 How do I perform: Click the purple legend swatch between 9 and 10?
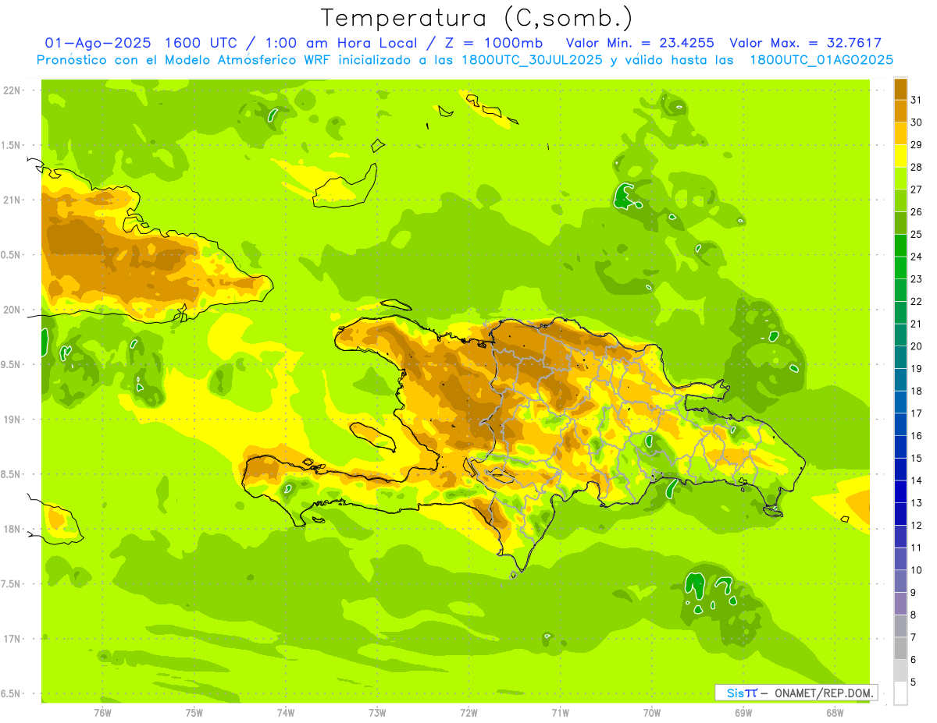tap(900, 581)
